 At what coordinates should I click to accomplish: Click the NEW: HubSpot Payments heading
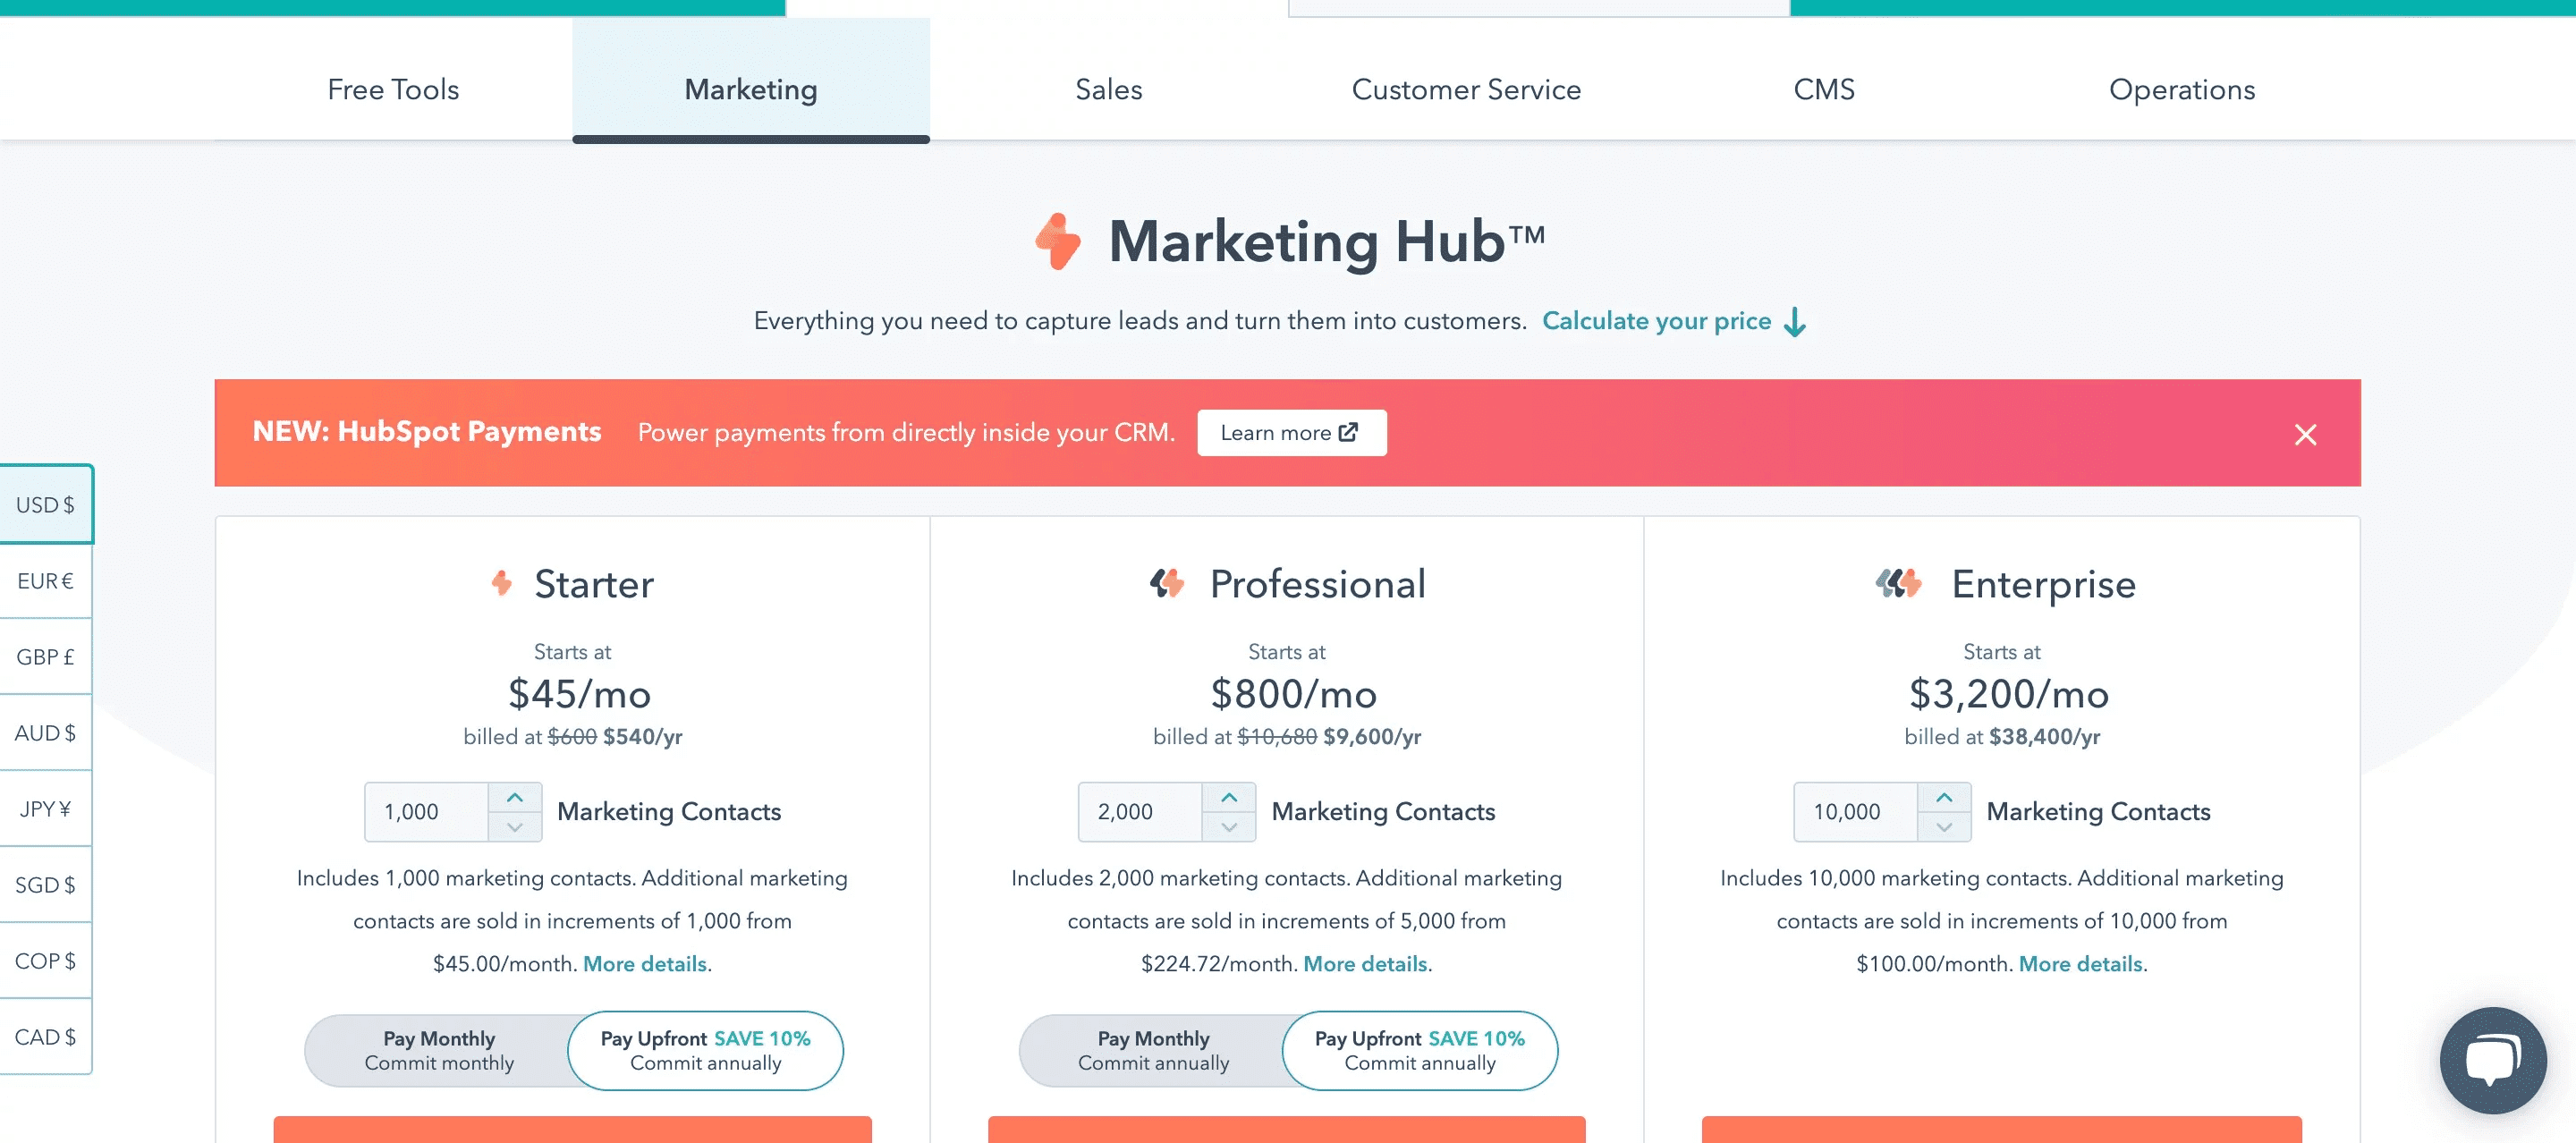click(427, 432)
